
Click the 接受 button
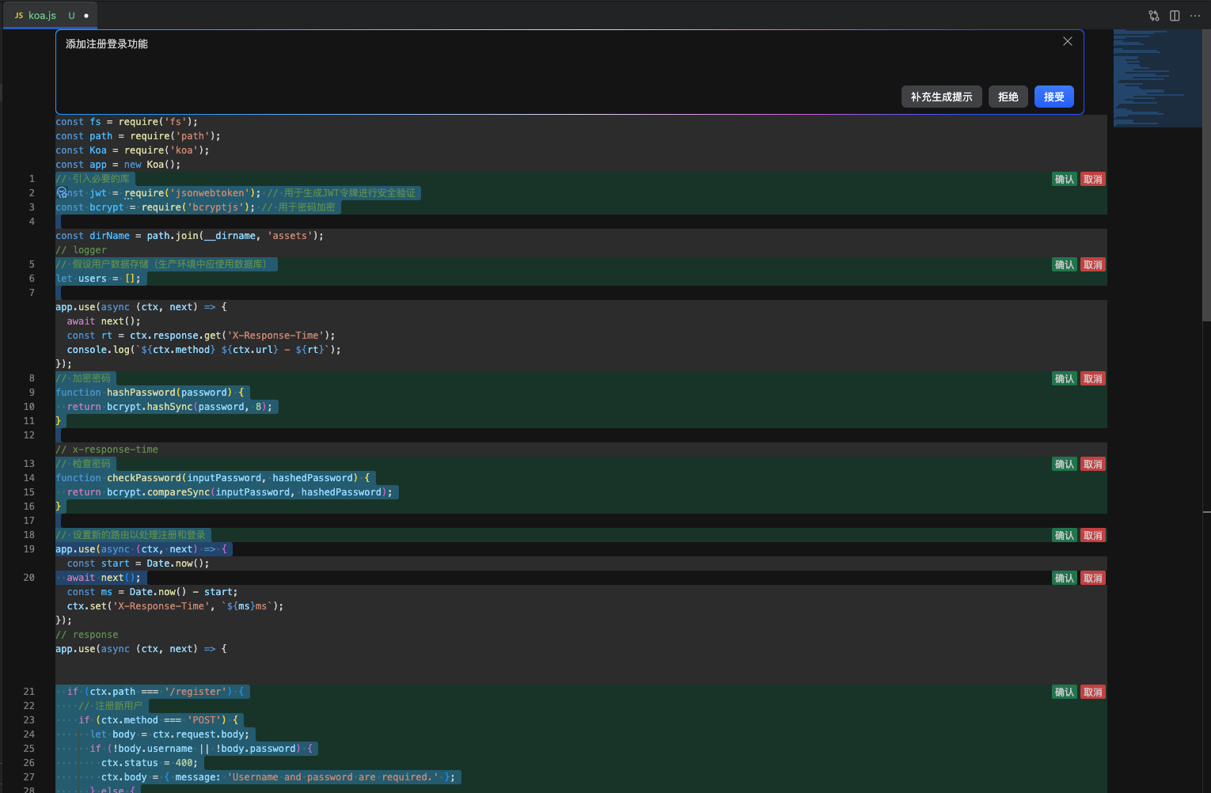pos(1054,97)
